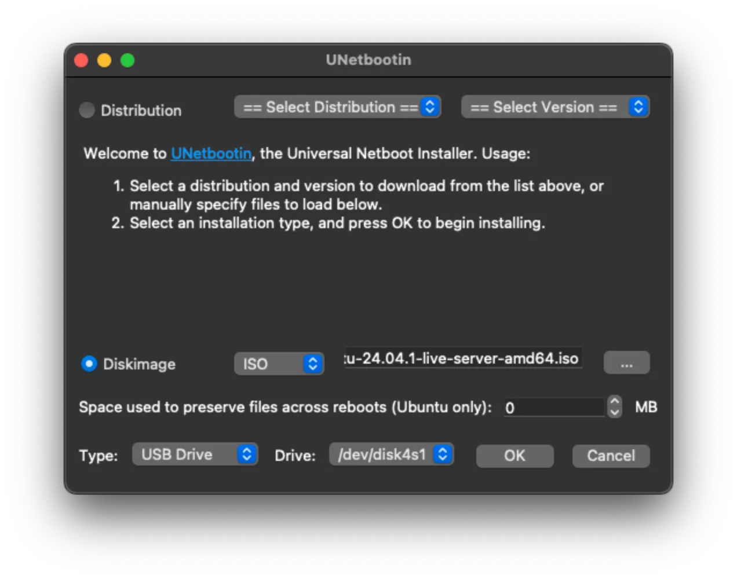Click the green zoom button in the titlebar

(x=127, y=60)
